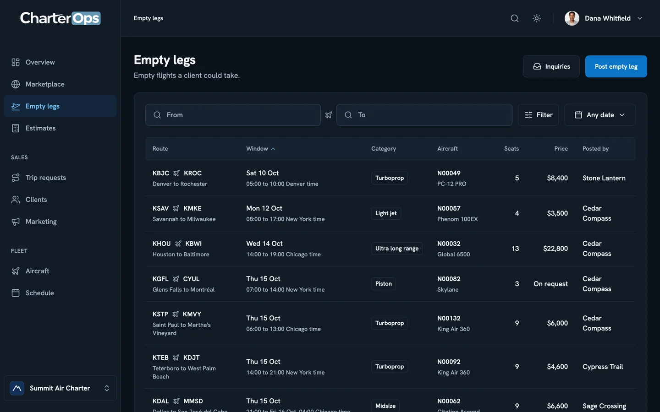The height and width of the screenshot is (412, 660).
Task: Click the plane swap icon between From and To
Action: (329, 115)
